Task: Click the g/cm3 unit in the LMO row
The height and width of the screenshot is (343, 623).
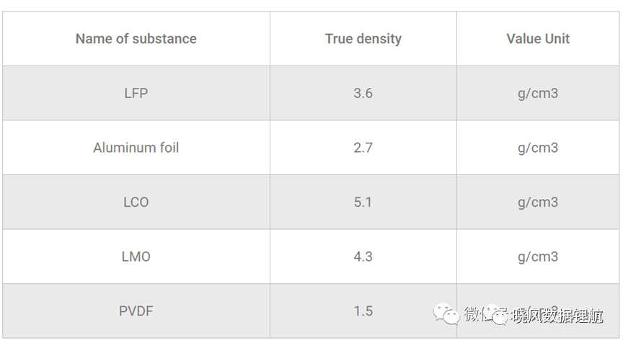Action: [x=538, y=257]
